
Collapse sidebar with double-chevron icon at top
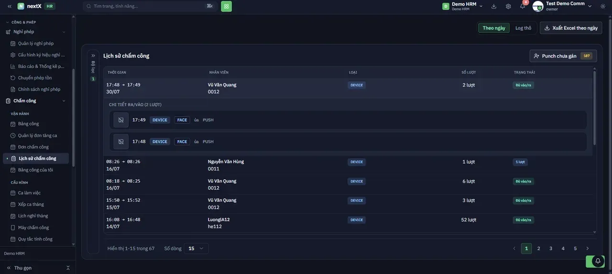pos(9,6)
